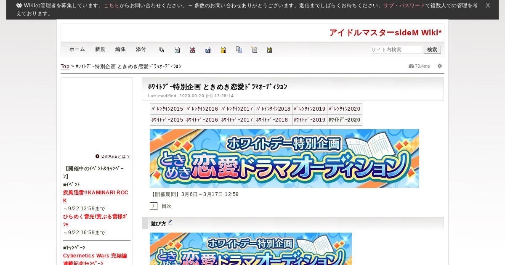505x265 pixels.
Task: Open the 新規 menu item
Action: (x=100, y=50)
